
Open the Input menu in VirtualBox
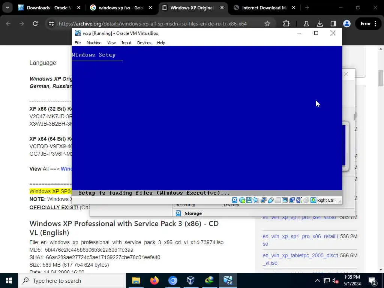click(x=126, y=43)
